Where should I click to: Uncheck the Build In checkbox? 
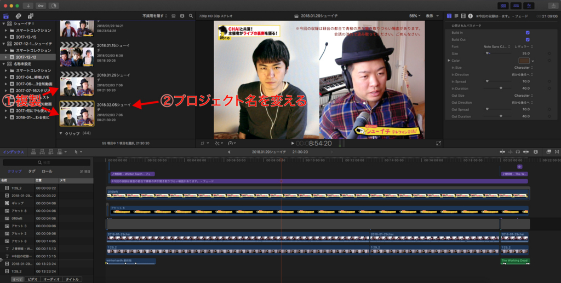click(528, 32)
